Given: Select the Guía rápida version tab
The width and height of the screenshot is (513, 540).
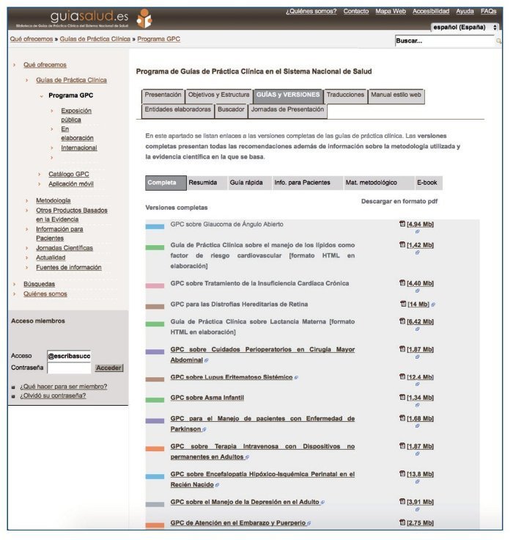Looking at the screenshot, I should [x=246, y=183].
